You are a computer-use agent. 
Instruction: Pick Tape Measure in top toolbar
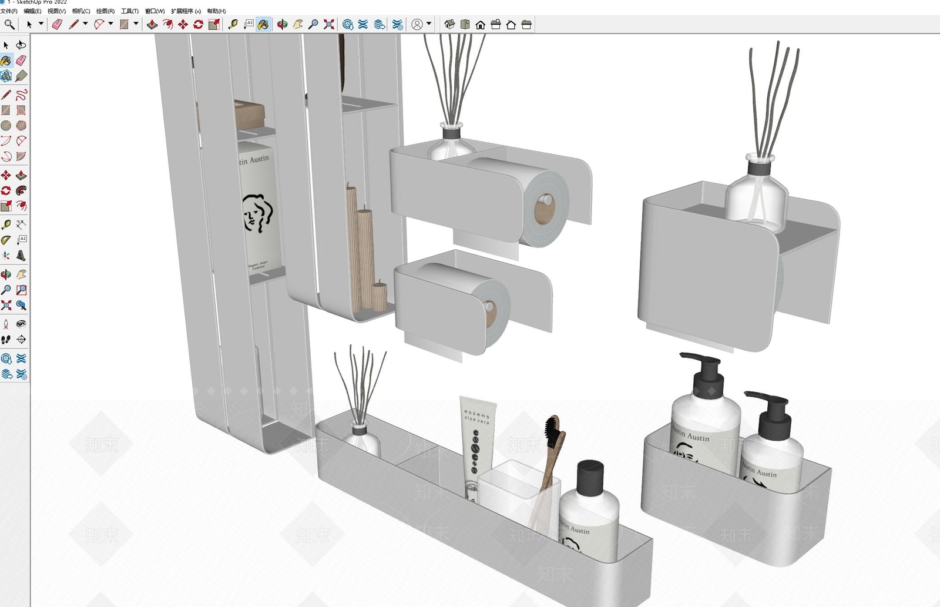coord(233,24)
